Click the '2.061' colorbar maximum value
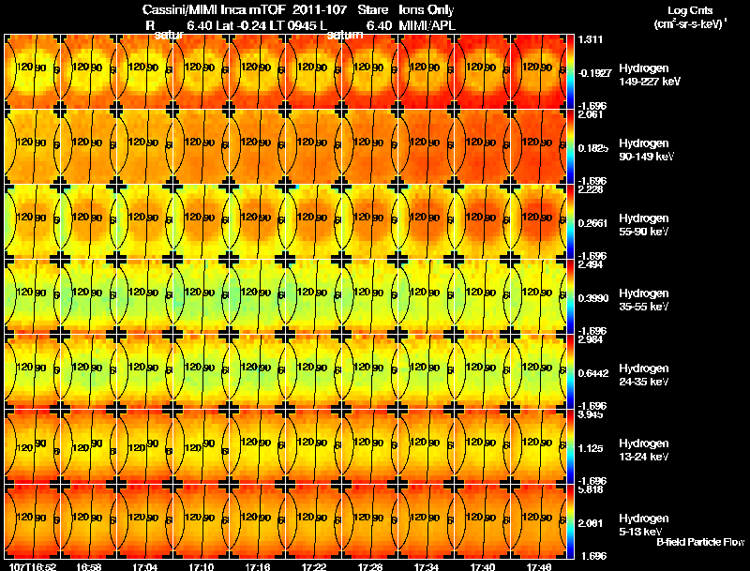Screen dimensions: 750x571 point(591,114)
